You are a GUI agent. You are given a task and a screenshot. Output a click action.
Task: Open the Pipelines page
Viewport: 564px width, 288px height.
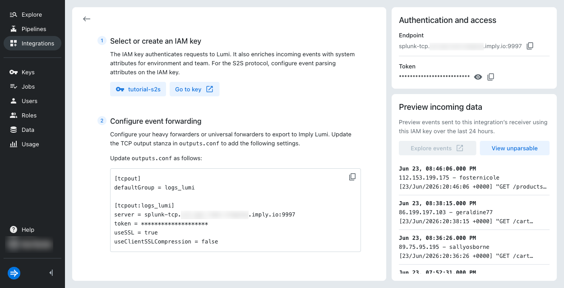pyautogui.click(x=32, y=29)
